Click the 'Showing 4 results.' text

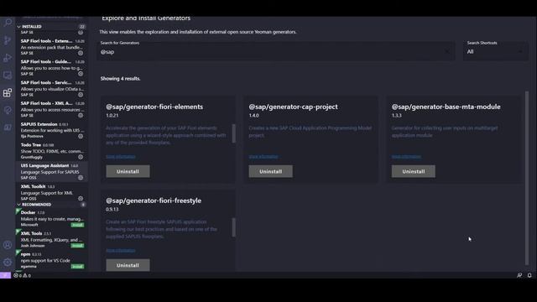pos(120,78)
